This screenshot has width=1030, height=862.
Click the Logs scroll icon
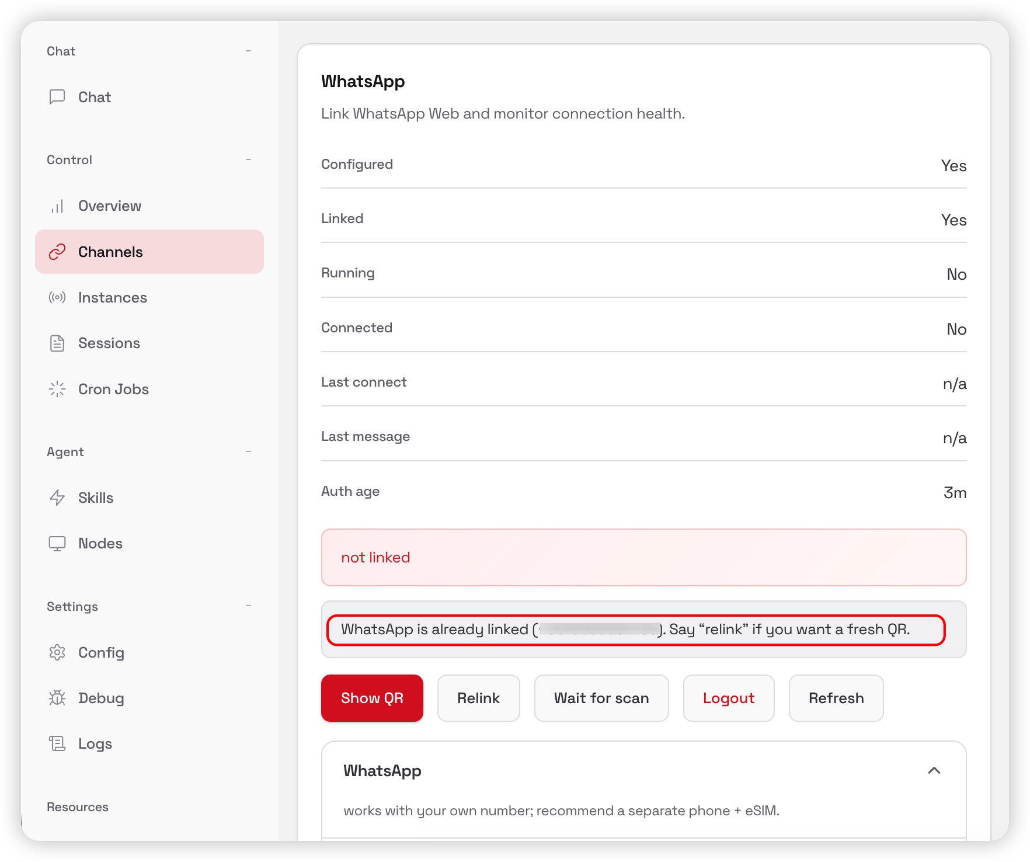57,743
